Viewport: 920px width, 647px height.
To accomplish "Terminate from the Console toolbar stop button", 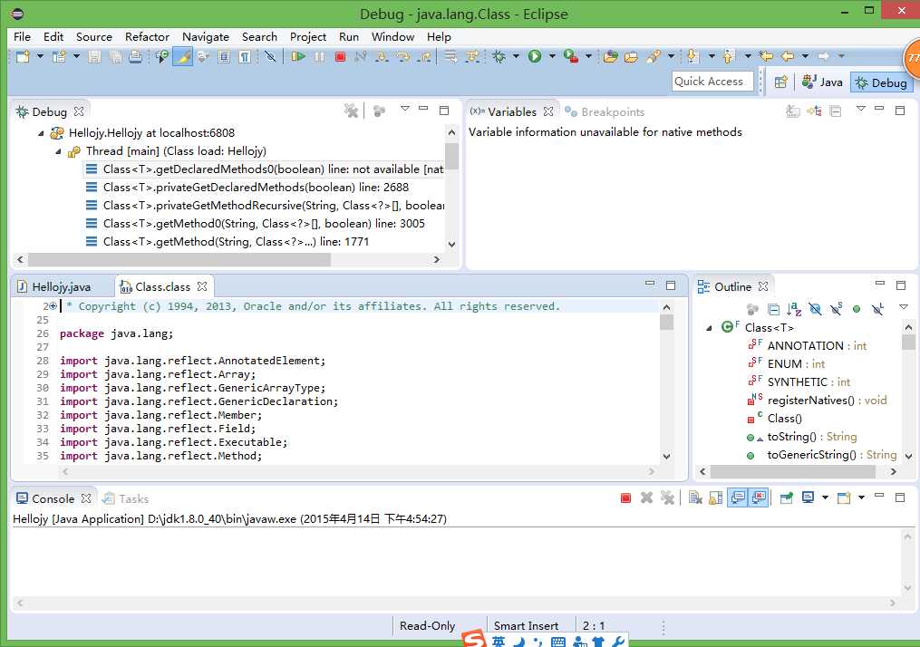I will click(626, 498).
